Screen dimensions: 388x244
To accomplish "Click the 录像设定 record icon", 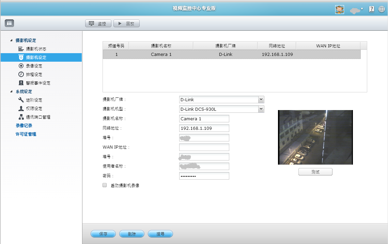I will [x=21, y=66].
